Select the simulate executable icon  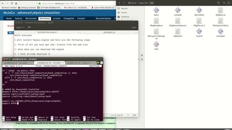pos(220,33)
